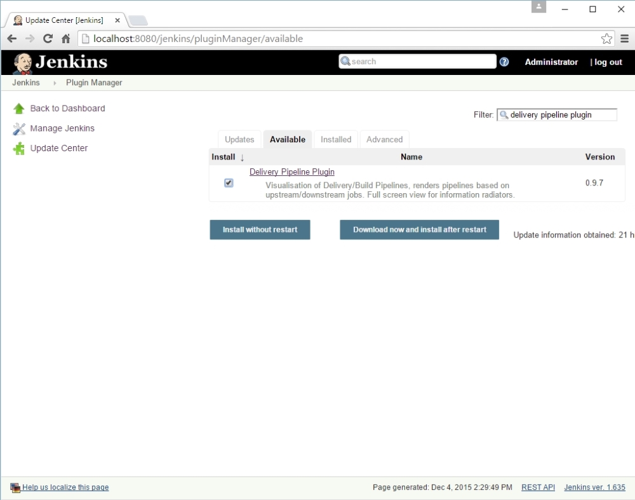Maximize the browser window
This screenshot has width=635, height=500.
point(592,10)
